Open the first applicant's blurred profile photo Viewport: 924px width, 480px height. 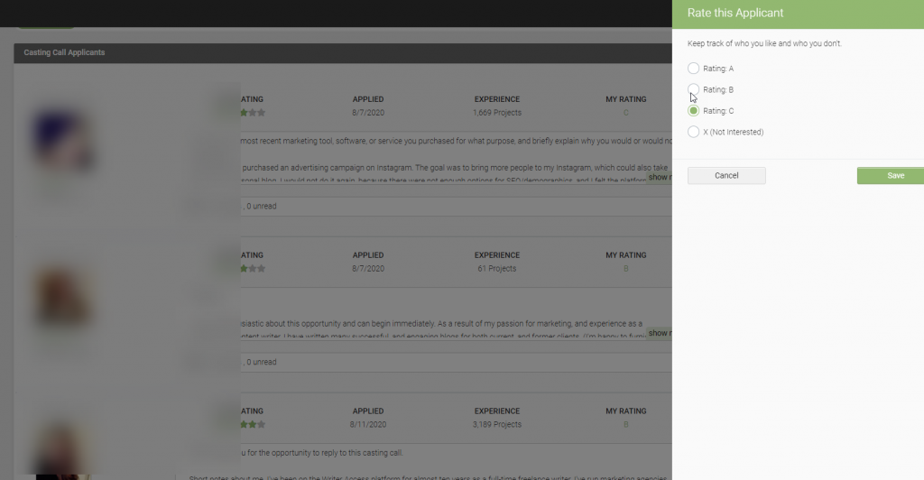click(x=64, y=140)
